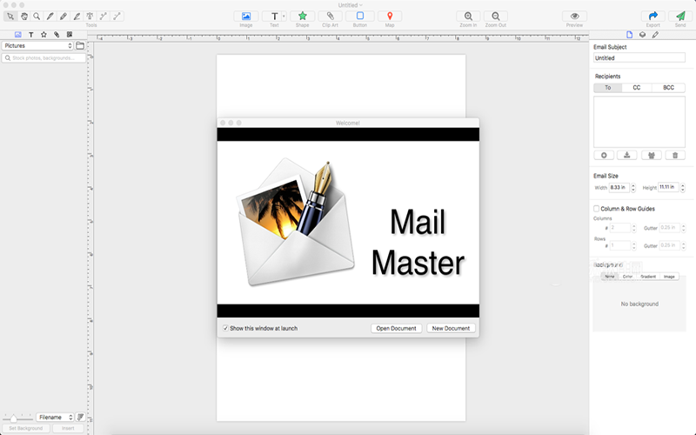The height and width of the screenshot is (435, 696).
Task: Select the To recipients tab
Action: tap(607, 88)
